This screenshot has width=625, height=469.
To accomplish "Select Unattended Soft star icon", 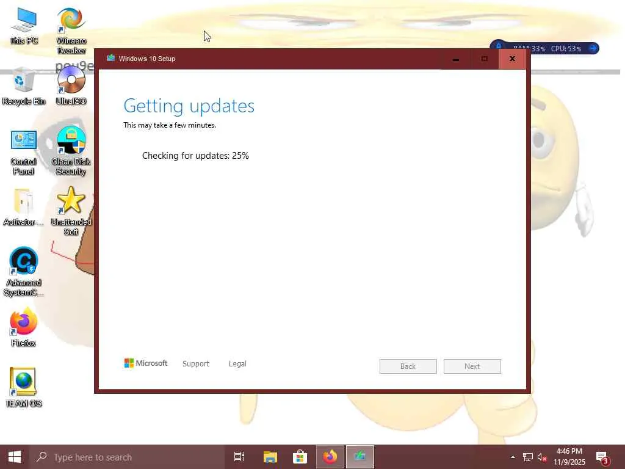I will [x=71, y=211].
